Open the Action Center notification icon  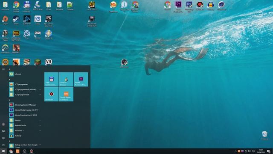click(269, 151)
